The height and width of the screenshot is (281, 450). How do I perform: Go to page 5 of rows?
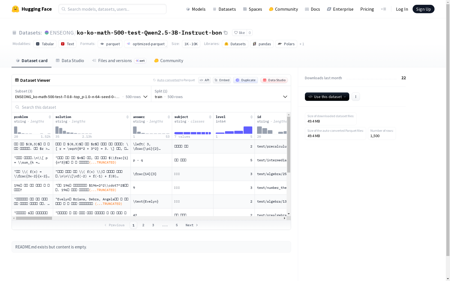[177, 225]
